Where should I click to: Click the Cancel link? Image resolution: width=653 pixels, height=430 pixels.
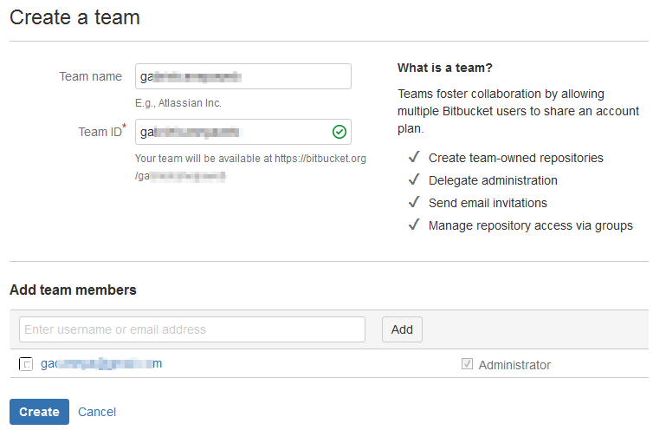pyautogui.click(x=97, y=412)
